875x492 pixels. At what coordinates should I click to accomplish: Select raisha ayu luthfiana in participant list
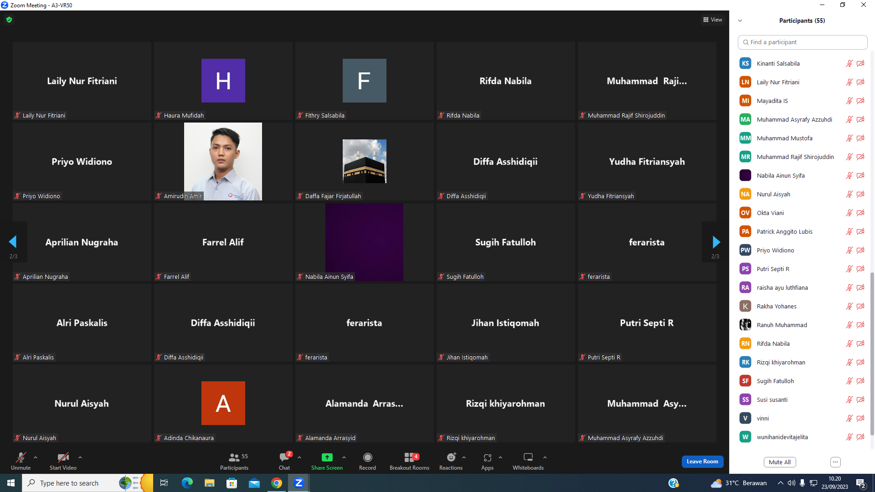802,287
